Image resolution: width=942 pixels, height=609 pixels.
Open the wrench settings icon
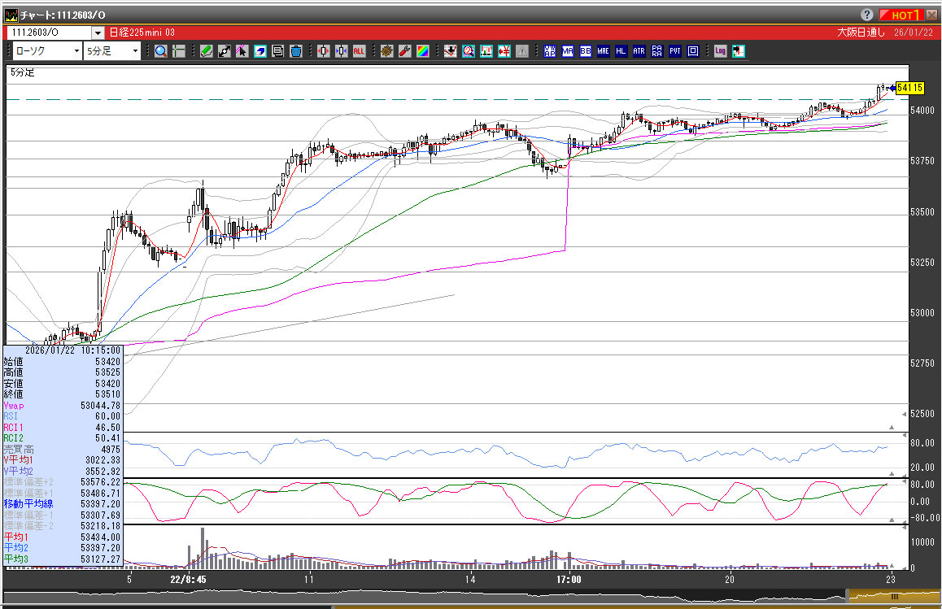(x=404, y=51)
